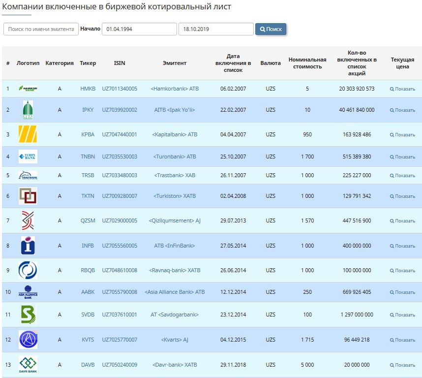
Task: Open issuer <Kapitalbank> ATB link
Action: click(x=175, y=134)
